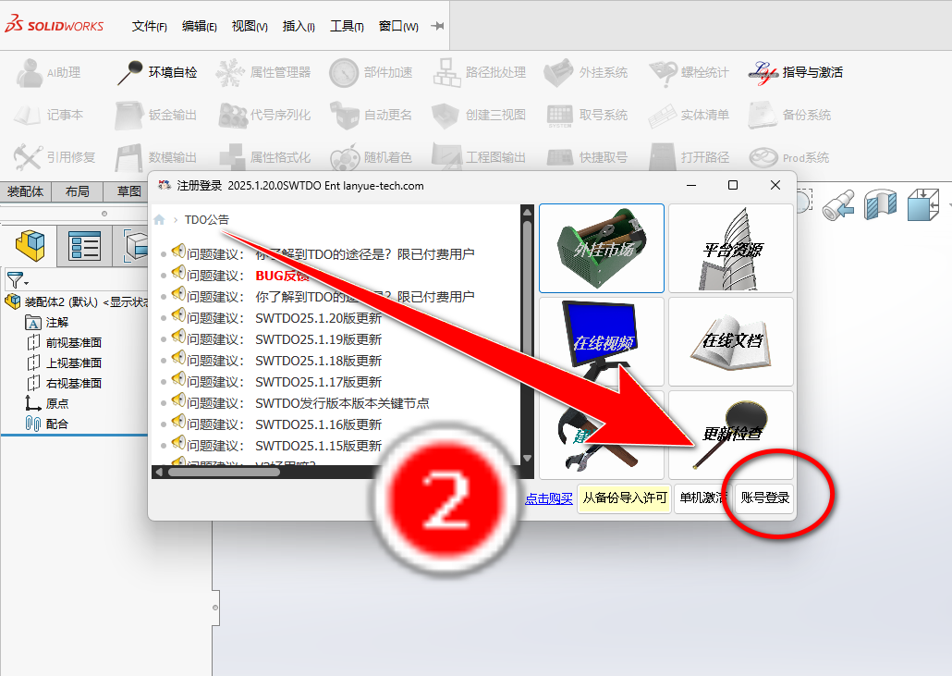This screenshot has width=952, height=676.
Task: Click the 从备份导入许可 button
Action: tap(624, 498)
